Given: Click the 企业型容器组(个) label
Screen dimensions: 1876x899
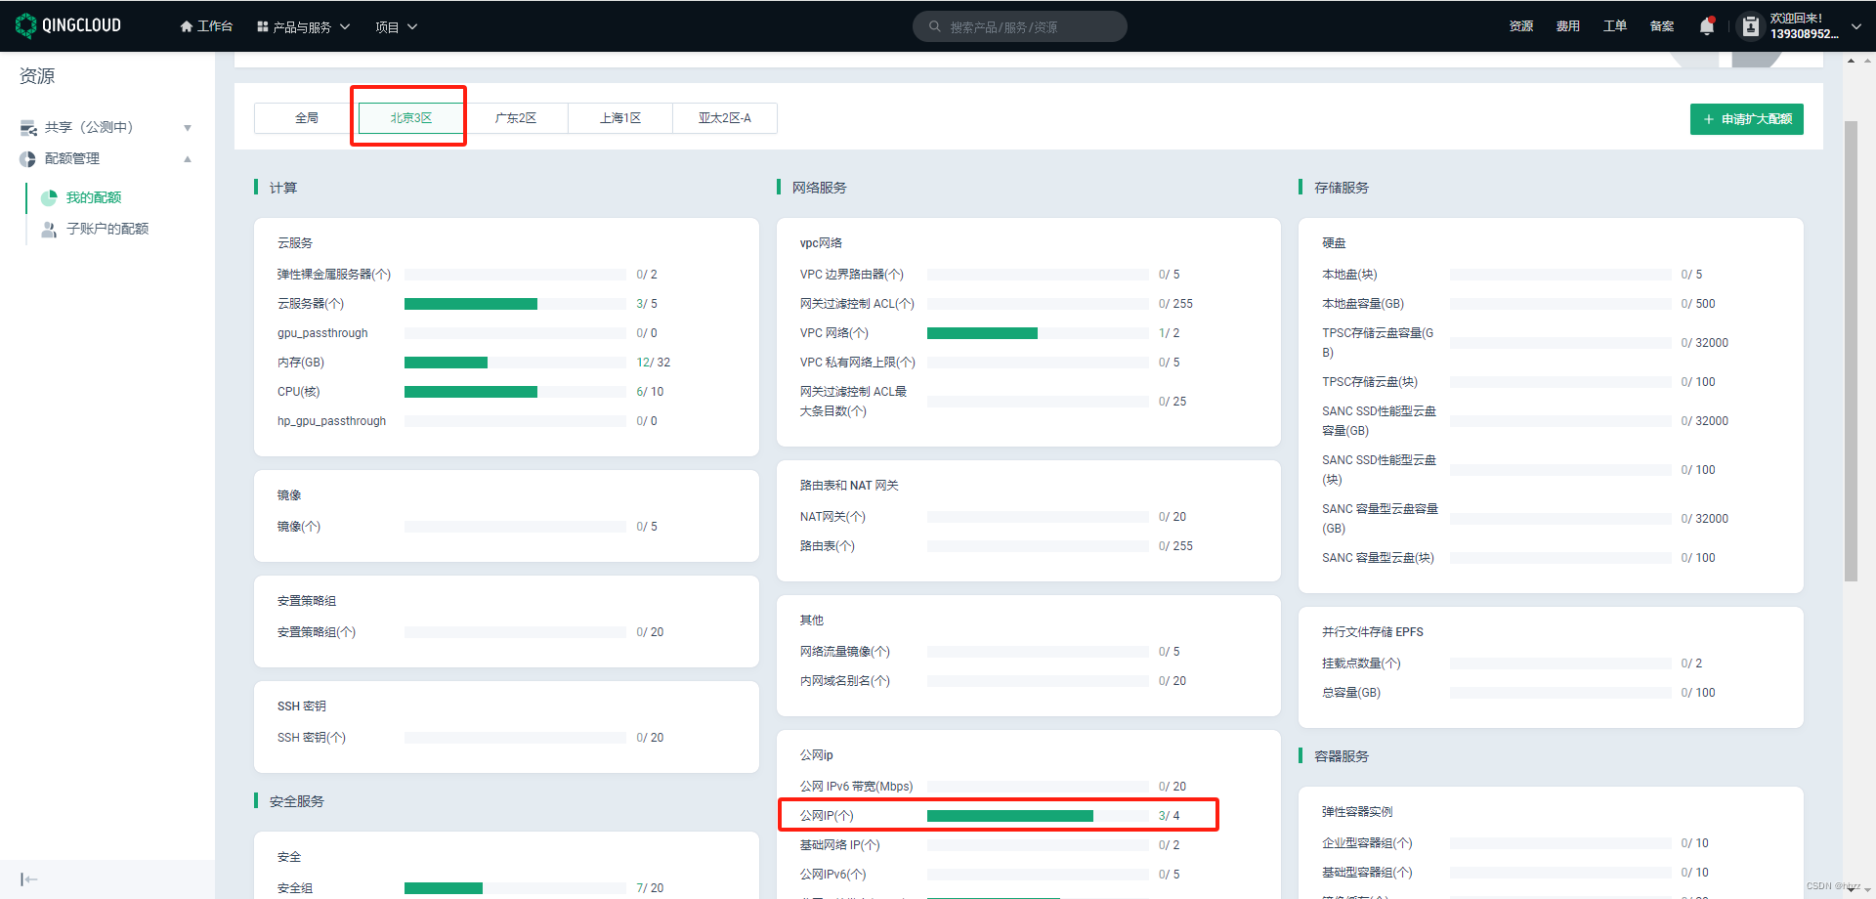Looking at the screenshot, I should coord(1367,843).
